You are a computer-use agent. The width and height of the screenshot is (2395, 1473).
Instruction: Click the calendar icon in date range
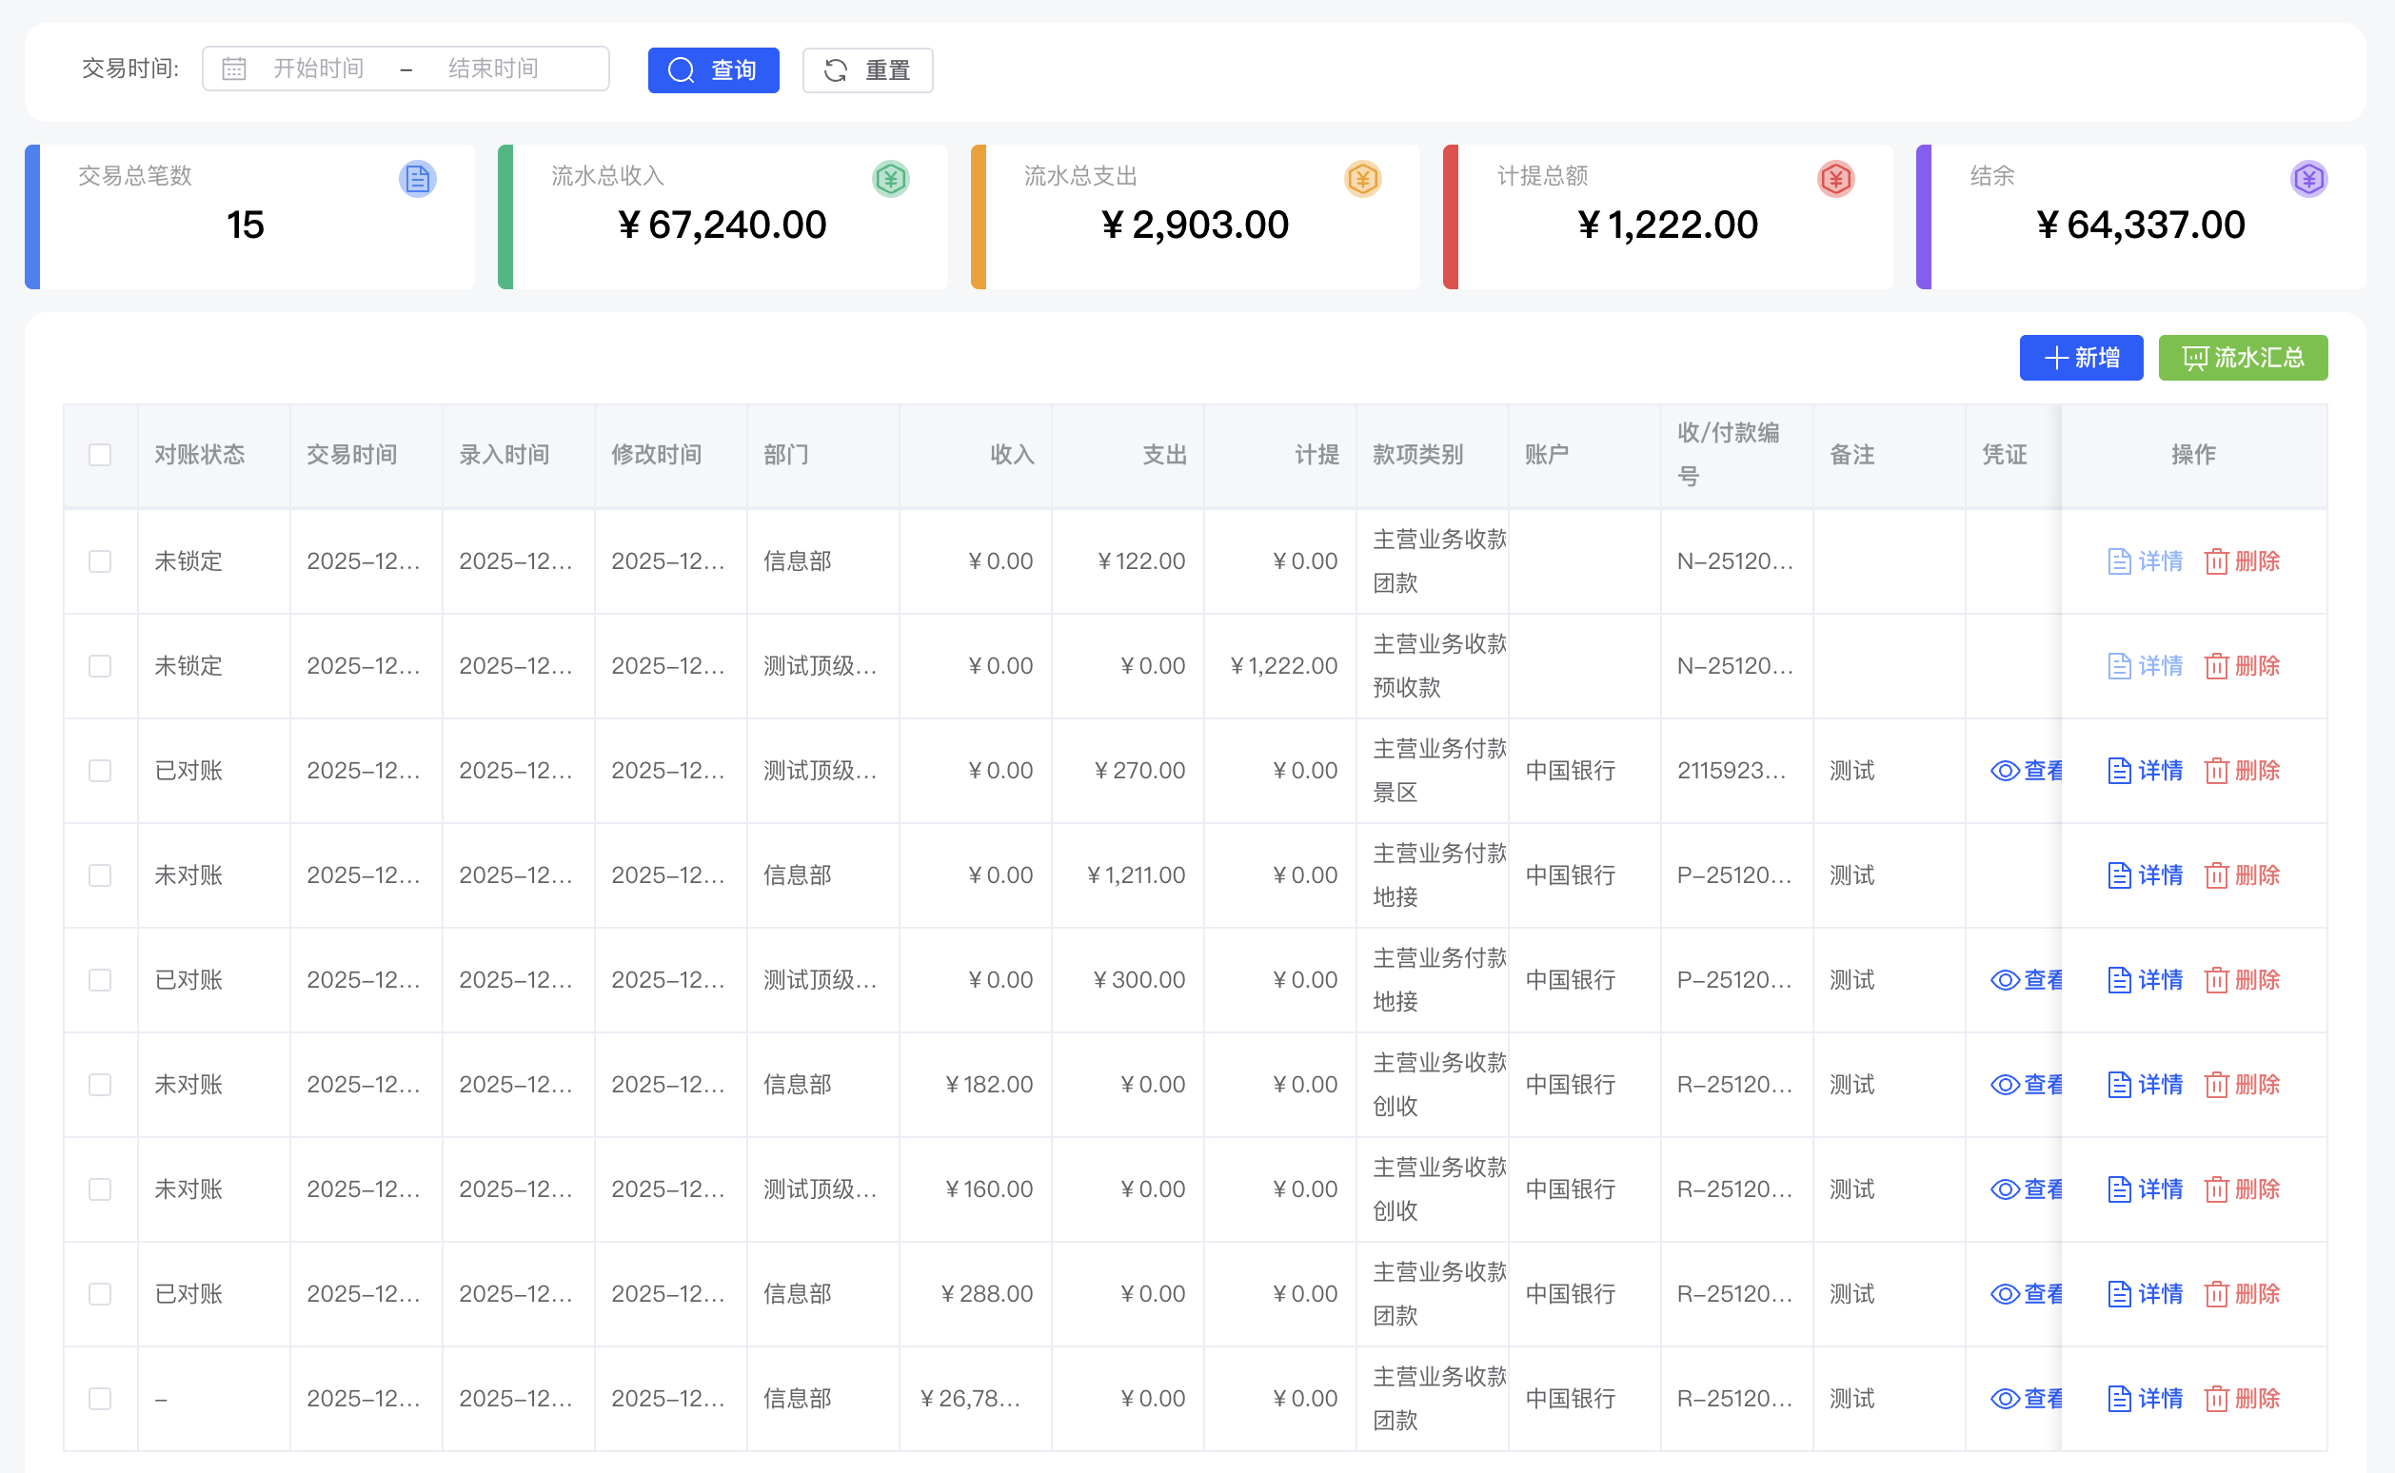[x=234, y=69]
